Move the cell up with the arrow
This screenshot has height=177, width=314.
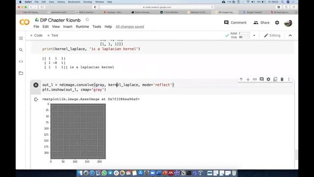(x=241, y=79)
